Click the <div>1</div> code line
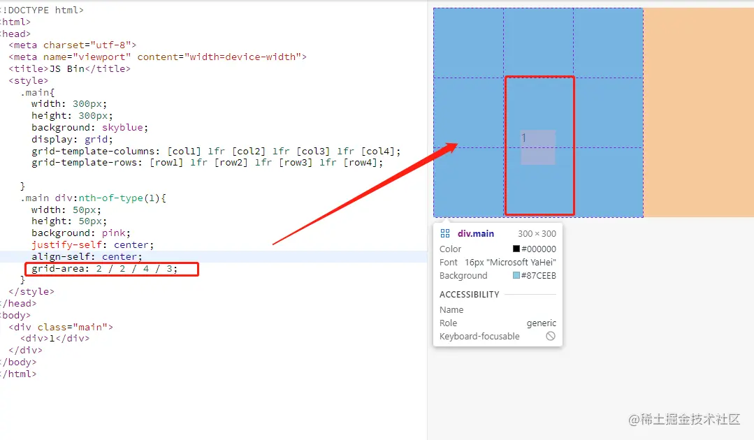 coord(55,339)
